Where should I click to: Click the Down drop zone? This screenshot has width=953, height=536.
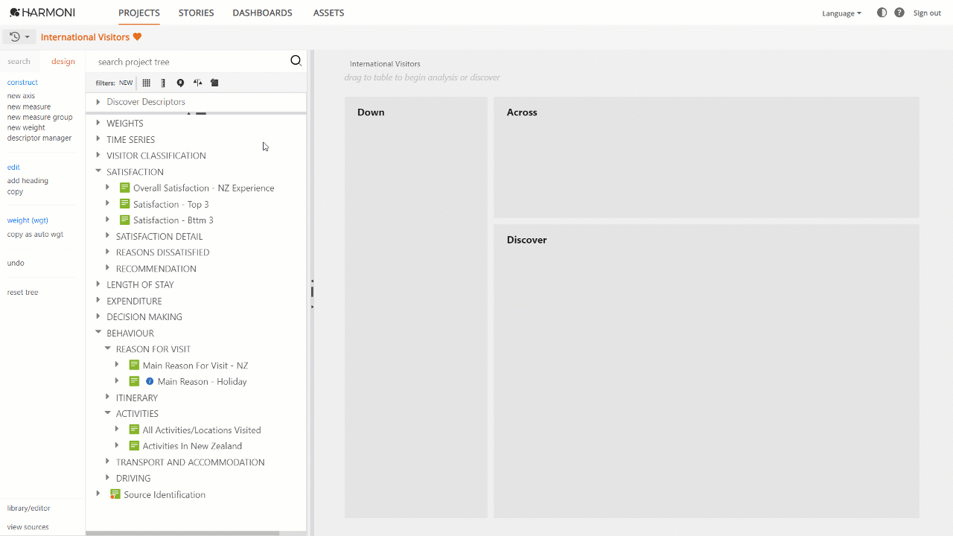(x=415, y=307)
